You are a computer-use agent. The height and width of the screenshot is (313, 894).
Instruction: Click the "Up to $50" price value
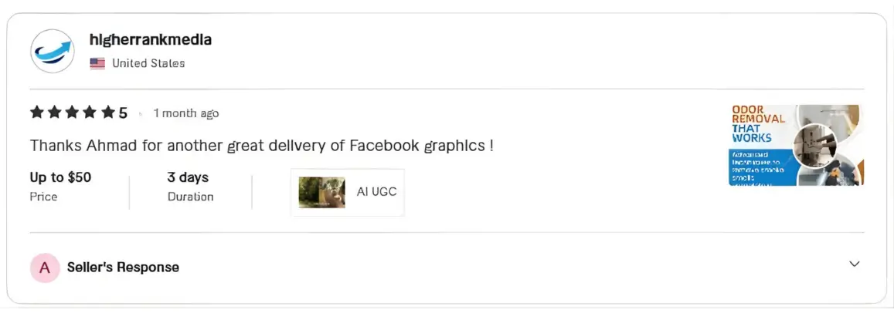[60, 177]
